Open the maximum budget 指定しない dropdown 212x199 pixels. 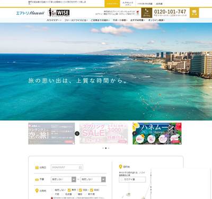pos(93,179)
